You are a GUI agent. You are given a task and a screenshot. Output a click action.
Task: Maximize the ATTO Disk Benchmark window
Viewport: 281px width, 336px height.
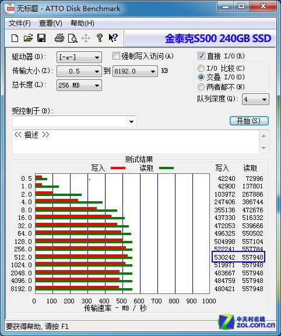click(x=241, y=6)
